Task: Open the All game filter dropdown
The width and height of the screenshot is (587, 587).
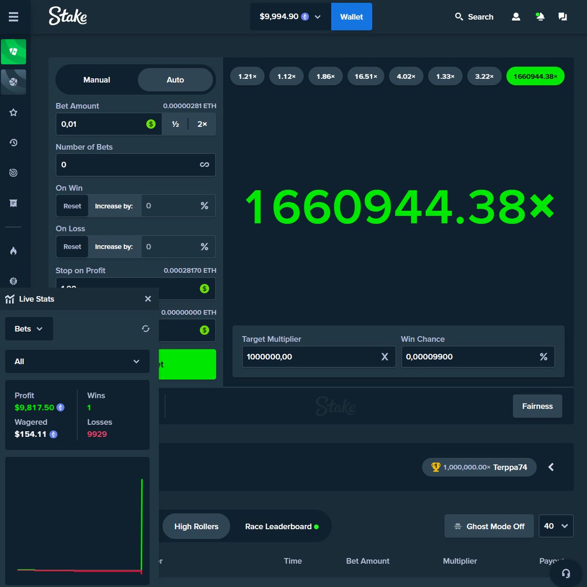Action: tap(77, 361)
